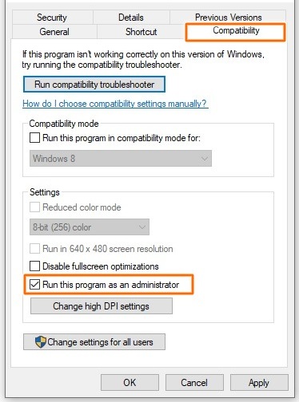Toggle Disable fullscreen optimizations checkbox

click(34, 266)
